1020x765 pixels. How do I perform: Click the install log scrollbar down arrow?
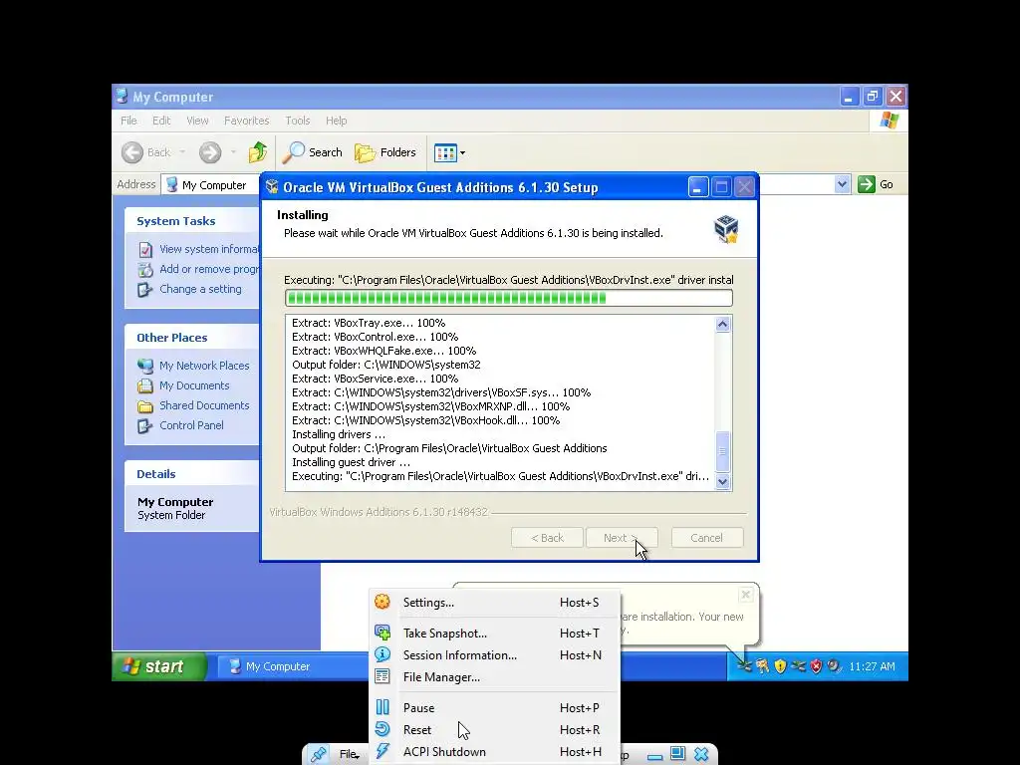tap(723, 482)
